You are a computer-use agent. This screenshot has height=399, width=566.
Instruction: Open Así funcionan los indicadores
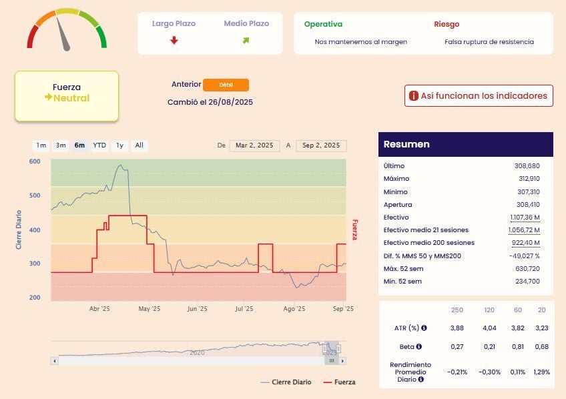tap(479, 95)
